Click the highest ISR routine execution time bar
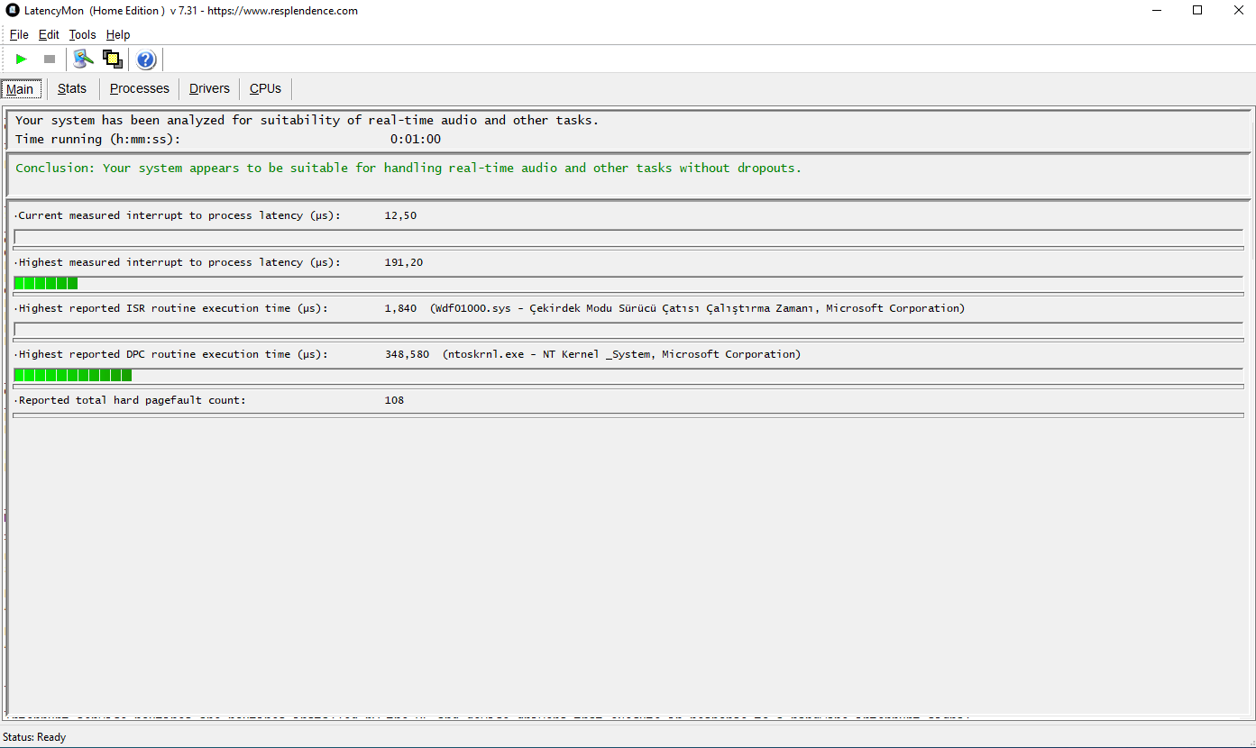Screen dimensions: 1256x748 click(x=628, y=329)
